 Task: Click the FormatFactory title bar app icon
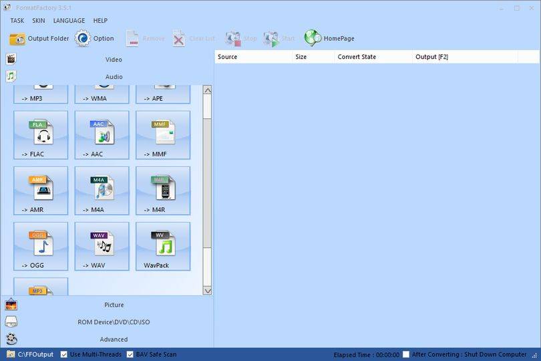tap(7, 7)
